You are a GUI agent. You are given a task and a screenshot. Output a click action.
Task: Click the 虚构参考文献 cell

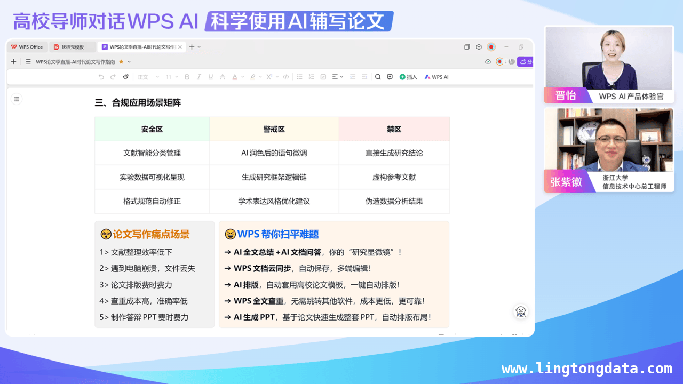point(394,177)
